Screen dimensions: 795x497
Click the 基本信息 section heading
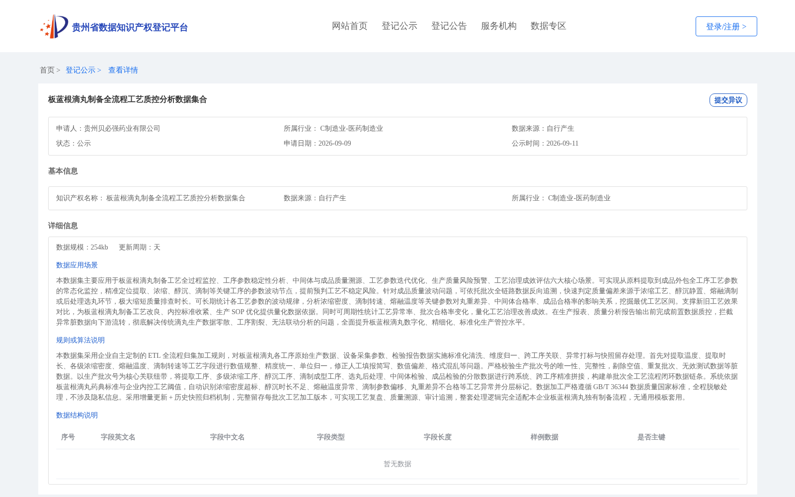coord(63,171)
